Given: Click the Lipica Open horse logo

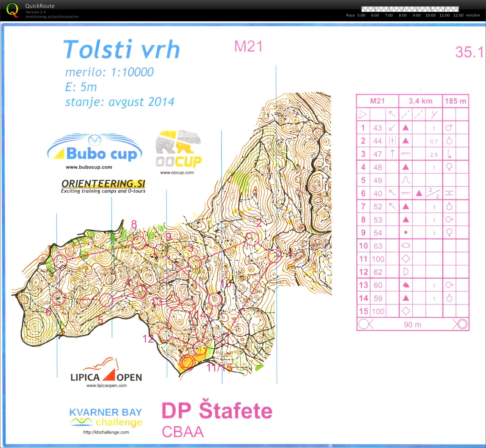Looking at the screenshot, I should pos(106,370).
